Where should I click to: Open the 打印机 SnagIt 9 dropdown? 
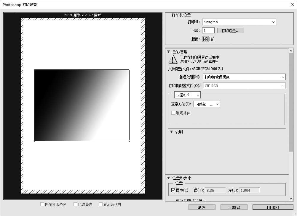point(239,22)
